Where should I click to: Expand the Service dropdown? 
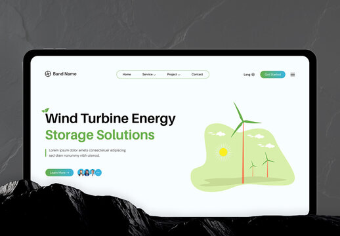coord(149,74)
